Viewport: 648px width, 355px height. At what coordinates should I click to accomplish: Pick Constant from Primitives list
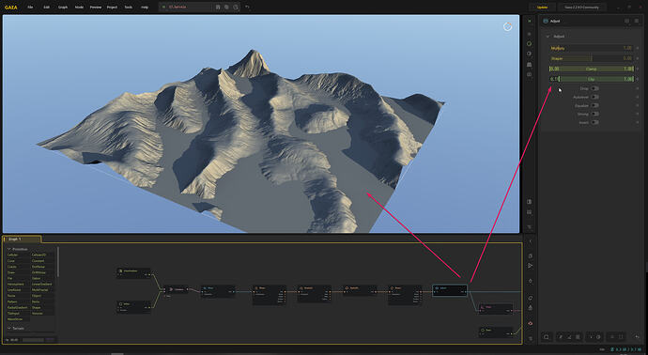[38, 261]
